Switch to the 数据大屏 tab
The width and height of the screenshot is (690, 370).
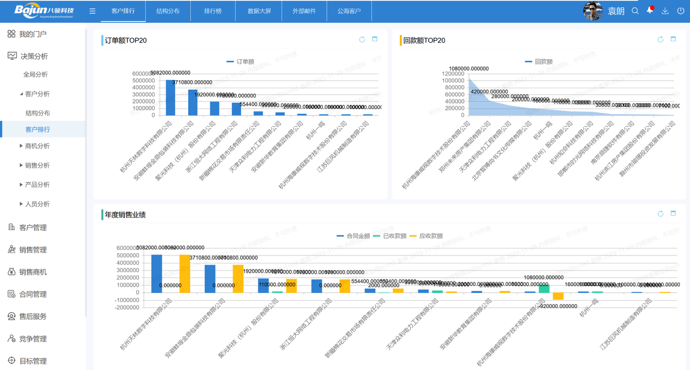(259, 11)
